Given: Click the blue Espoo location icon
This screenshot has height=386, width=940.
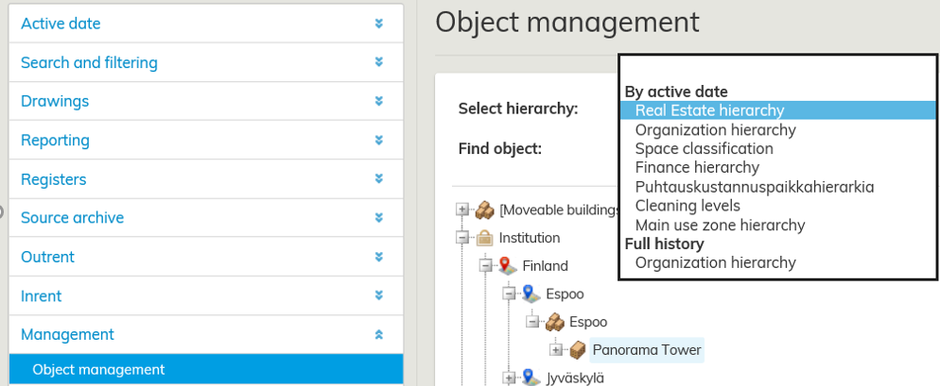Looking at the screenshot, I should pos(531,294).
